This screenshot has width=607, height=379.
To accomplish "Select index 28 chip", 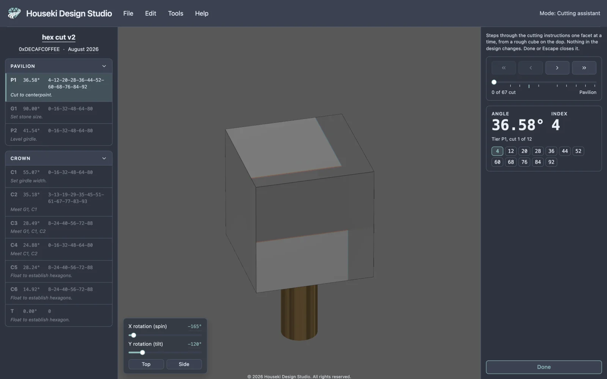I will tap(538, 151).
